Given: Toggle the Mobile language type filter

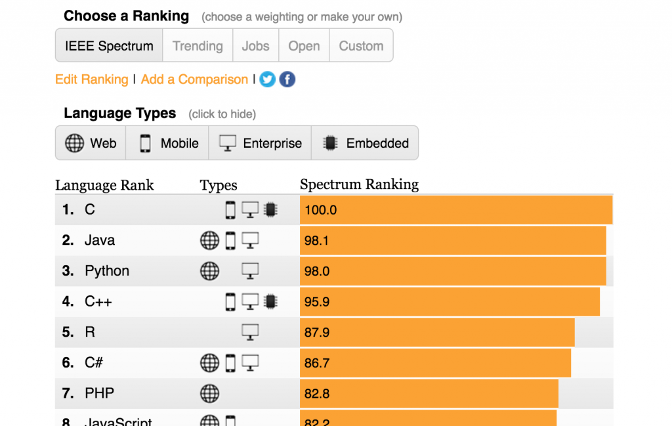Looking at the screenshot, I should coord(167,142).
